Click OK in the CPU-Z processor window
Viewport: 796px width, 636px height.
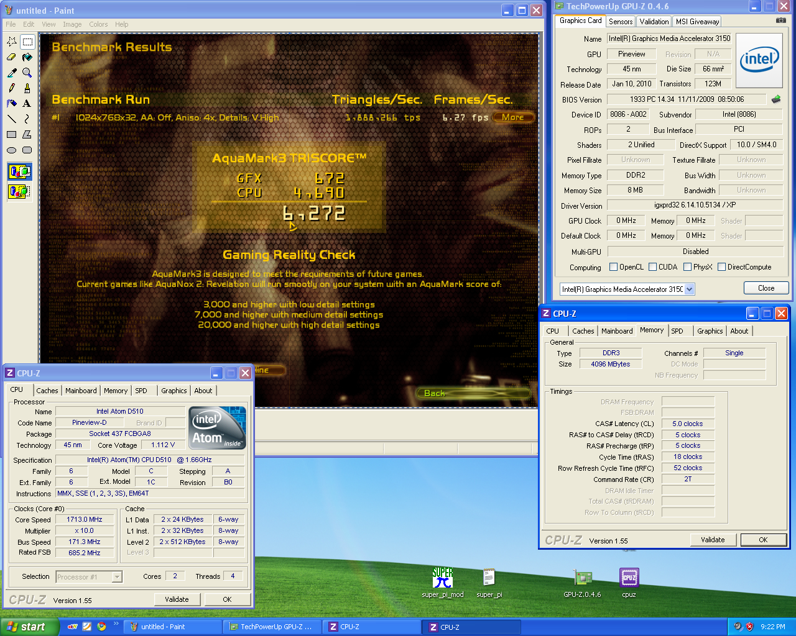pyautogui.click(x=227, y=599)
